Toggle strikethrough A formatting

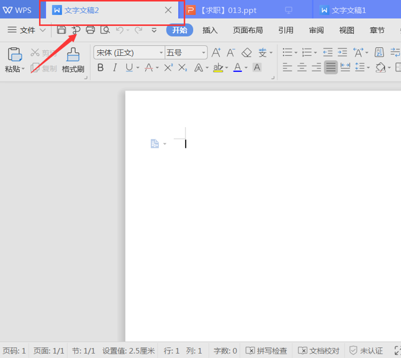pos(148,68)
